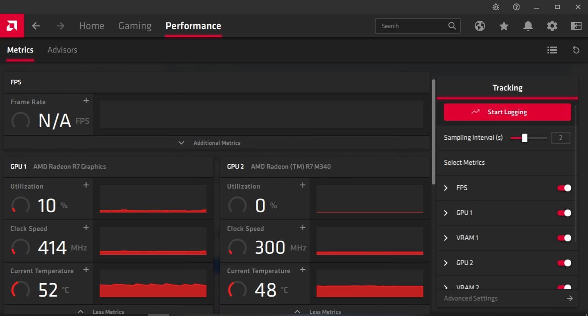Open the Gaming tab

[135, 26]
